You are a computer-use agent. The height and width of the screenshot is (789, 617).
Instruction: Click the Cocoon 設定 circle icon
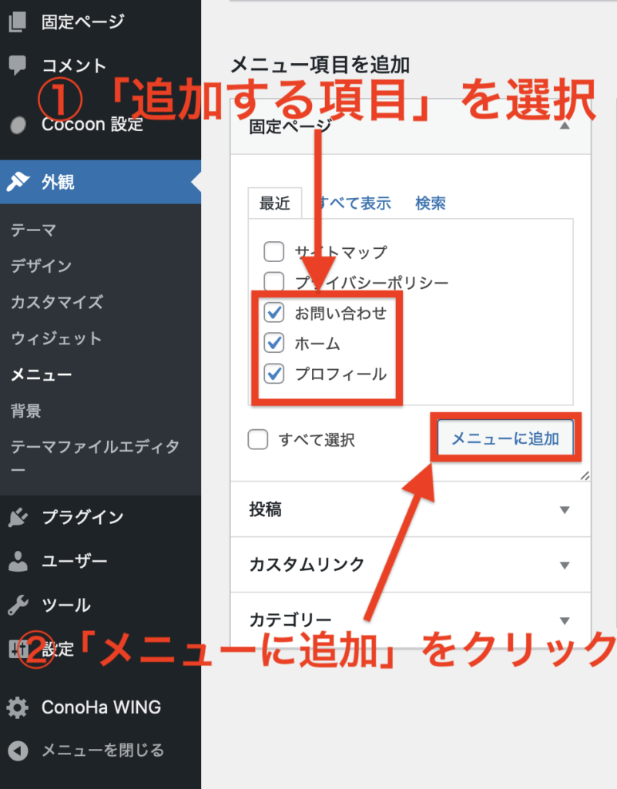click(18, 125)
